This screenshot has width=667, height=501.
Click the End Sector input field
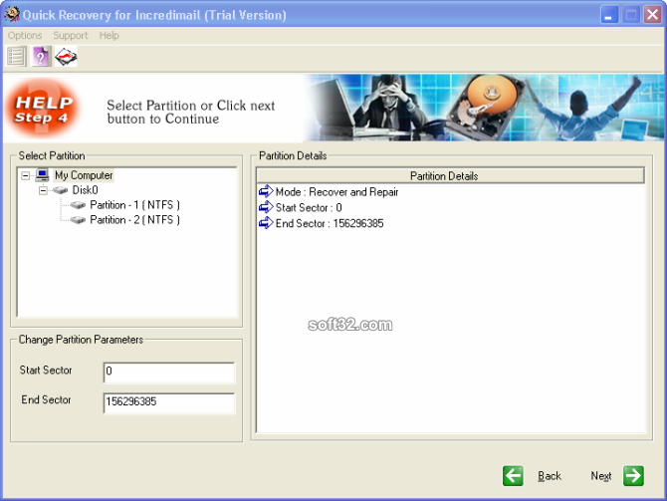169,402
